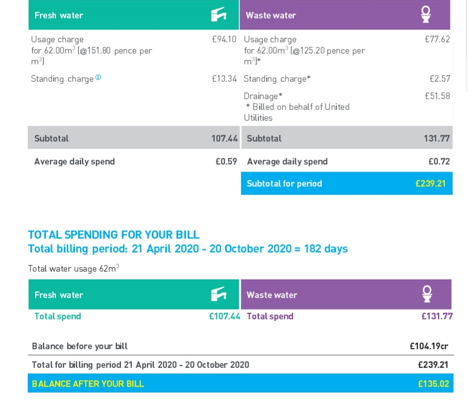Click the Drainage charge line
The image size is (468, 403).
(x=263, y=96)
